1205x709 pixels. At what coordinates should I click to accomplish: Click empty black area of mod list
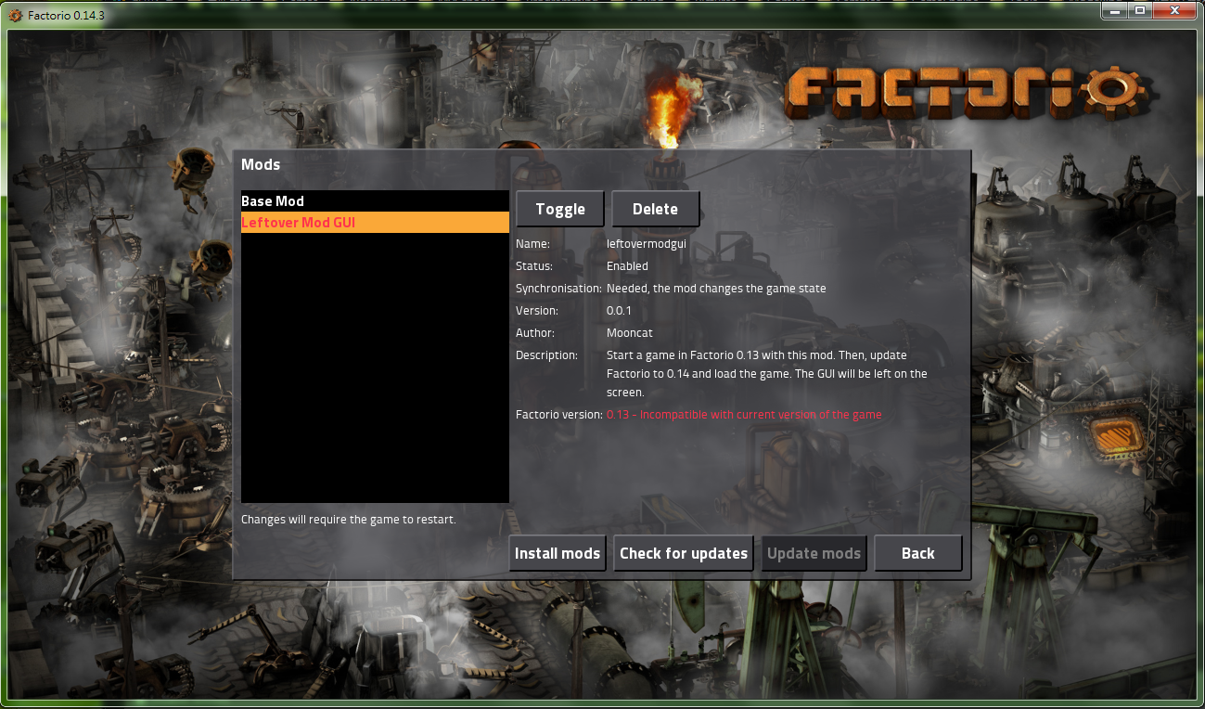tap(375, 371)
